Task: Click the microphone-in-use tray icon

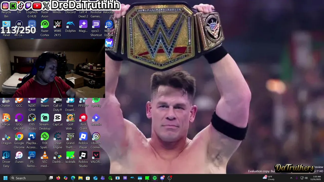Action: (297, 178)
